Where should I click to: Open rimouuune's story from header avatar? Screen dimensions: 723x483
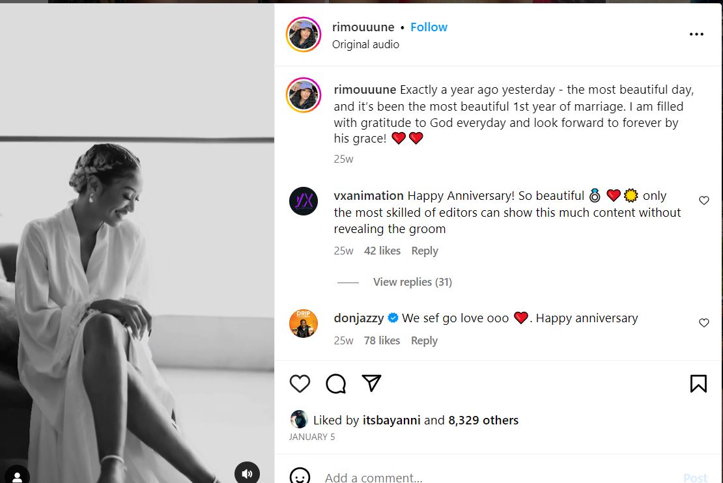click(x=304, y=34)
